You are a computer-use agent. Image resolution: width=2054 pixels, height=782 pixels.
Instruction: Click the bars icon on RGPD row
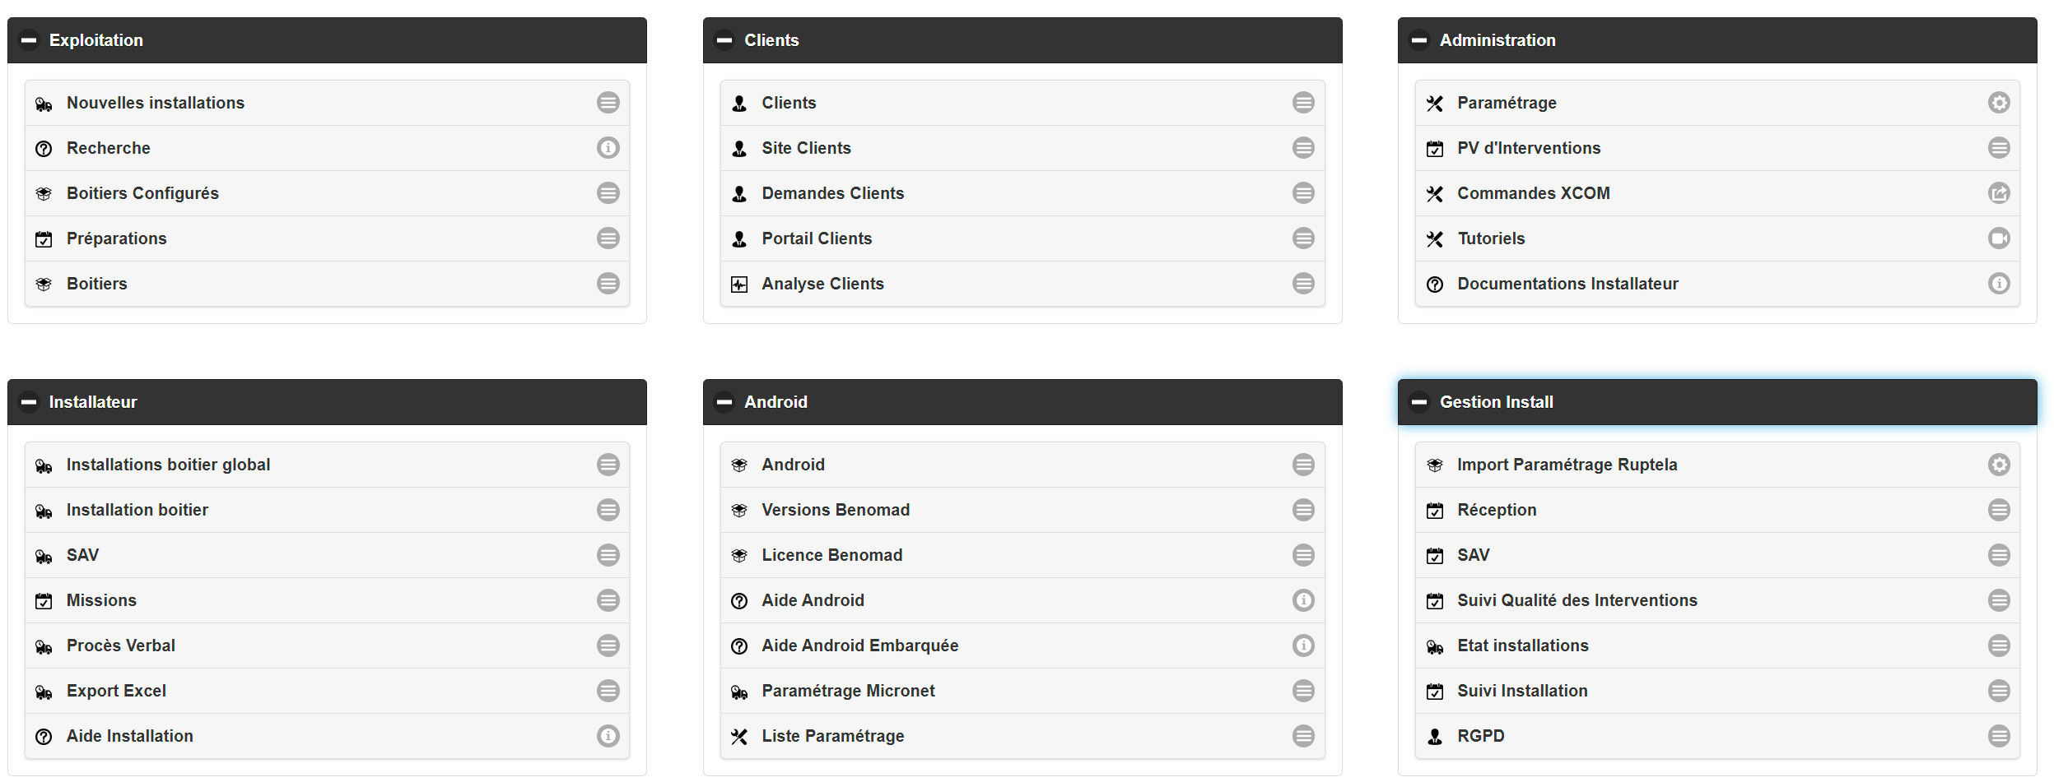pyautogui.click(x=1998, y=736)
